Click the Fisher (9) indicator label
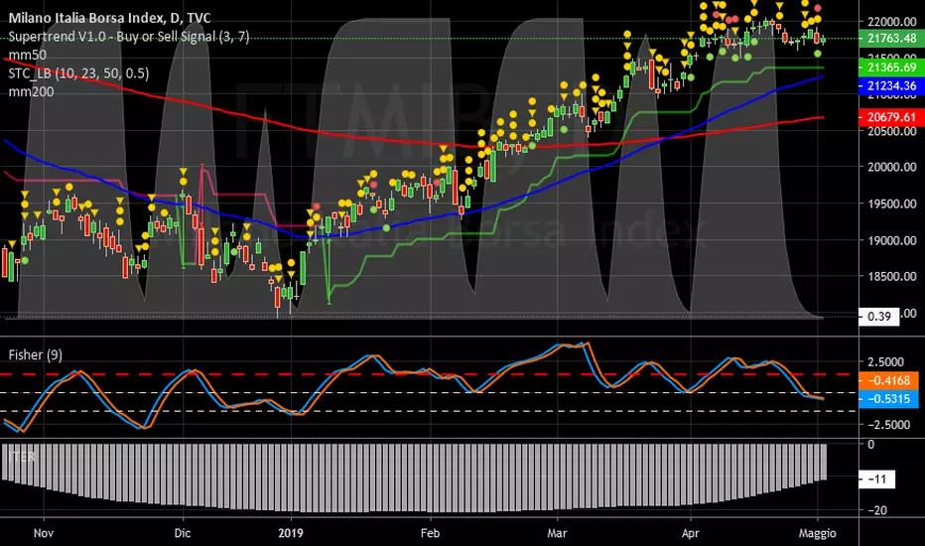This screenshot has width=925, height=546. click(36, 354)
